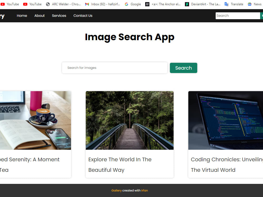
Task: Open the first YouTube bookmark
Action: point(9,4)
